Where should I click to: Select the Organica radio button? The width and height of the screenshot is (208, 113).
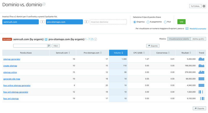tap(135, 22)
